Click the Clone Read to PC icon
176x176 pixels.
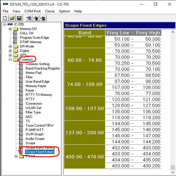pyautogui.click(x=29, y=18)
